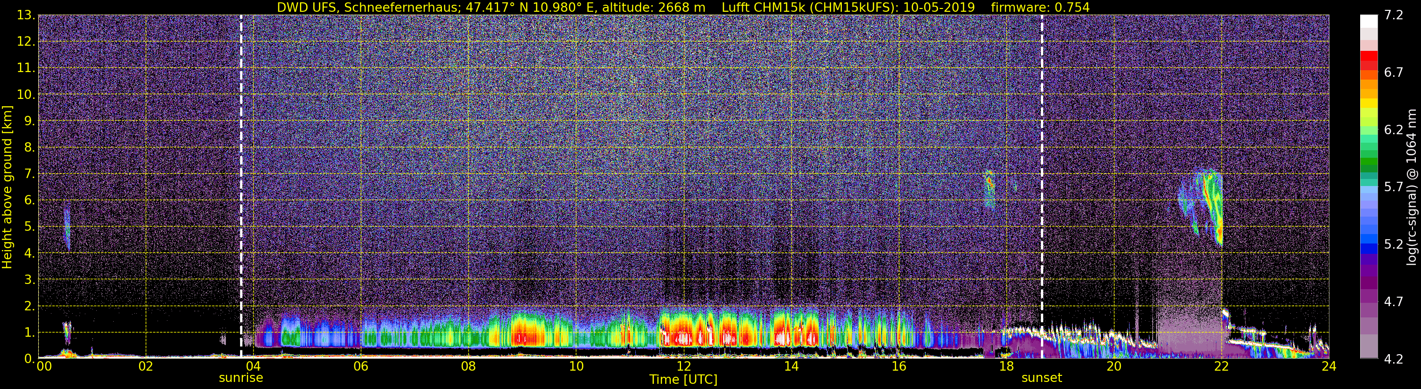Viewport: 1421px width, 389px height.
Task: Click the '9.' height tick label
Action: pyautogui.click(x=30, y=121)
